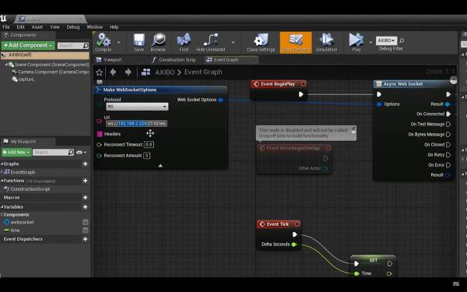Select Camera Component in tree
The image size is (467, 292).
[51, 72]
